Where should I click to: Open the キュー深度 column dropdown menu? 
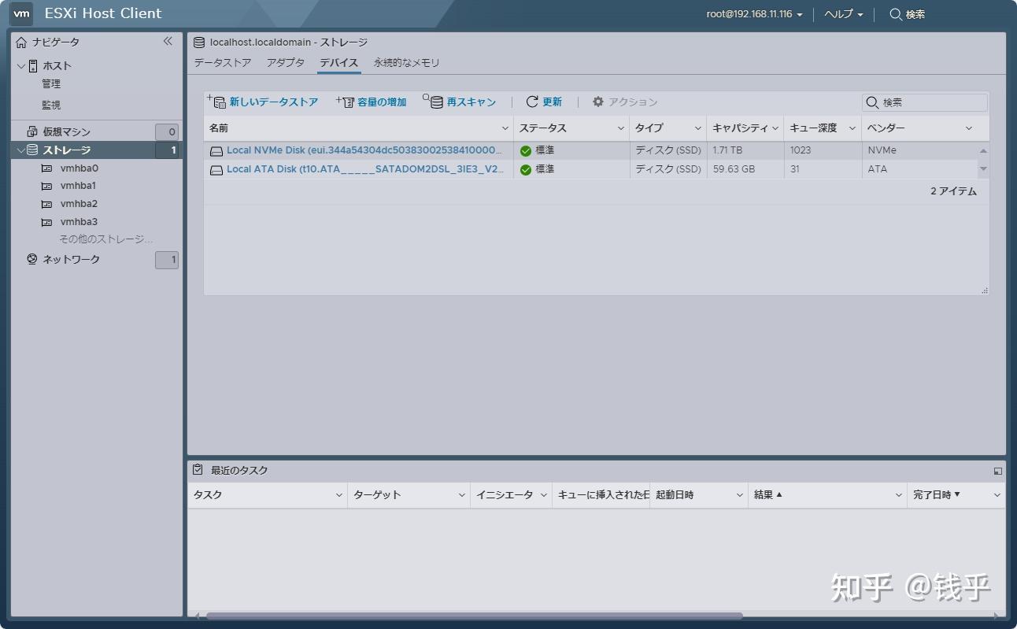click(852, 128)
